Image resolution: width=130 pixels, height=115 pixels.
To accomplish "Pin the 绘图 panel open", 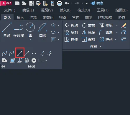I will click(3, 67).
